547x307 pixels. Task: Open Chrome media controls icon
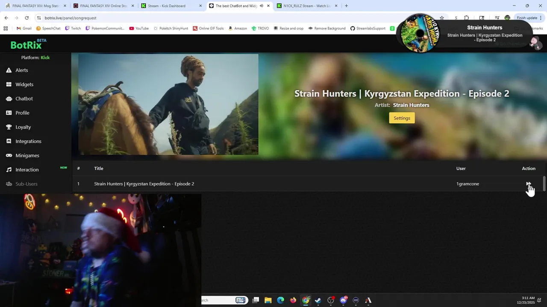click(x=497, y=18)
